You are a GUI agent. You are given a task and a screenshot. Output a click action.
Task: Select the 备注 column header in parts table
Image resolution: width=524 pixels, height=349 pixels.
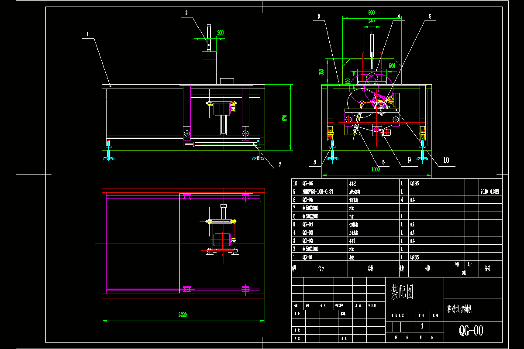click(487, 269)
